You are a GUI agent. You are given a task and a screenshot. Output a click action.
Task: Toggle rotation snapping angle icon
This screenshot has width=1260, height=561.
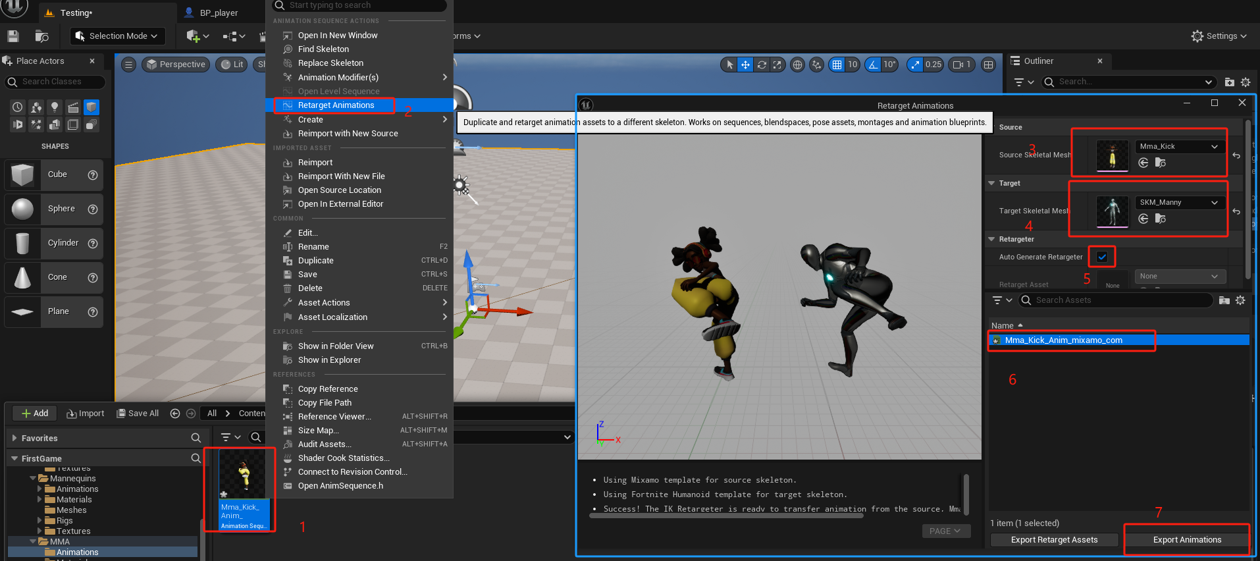click(x=873, y=65)
